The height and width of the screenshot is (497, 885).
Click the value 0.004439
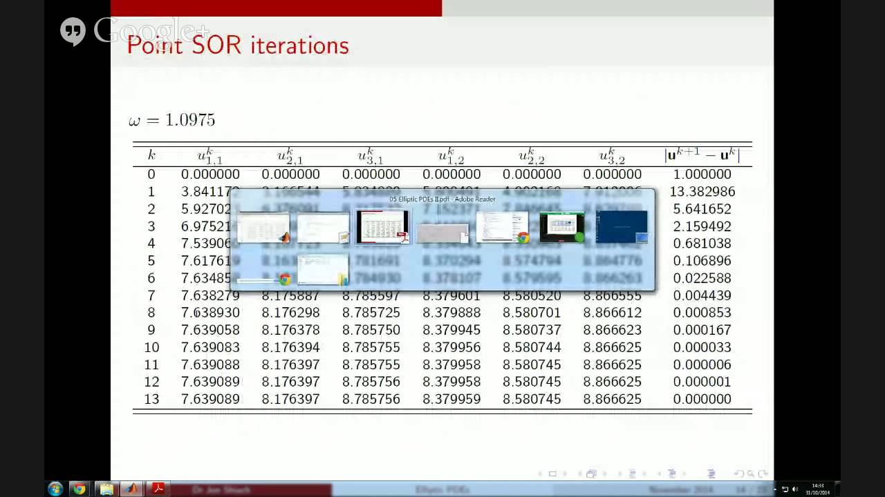click(702, 295)
